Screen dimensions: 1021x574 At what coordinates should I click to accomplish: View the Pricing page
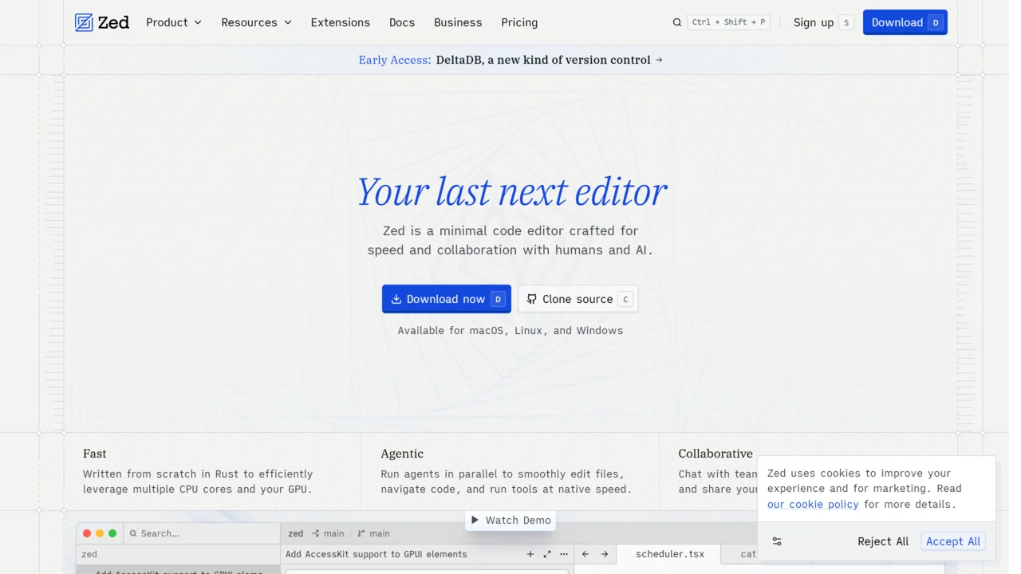[519, 22]
